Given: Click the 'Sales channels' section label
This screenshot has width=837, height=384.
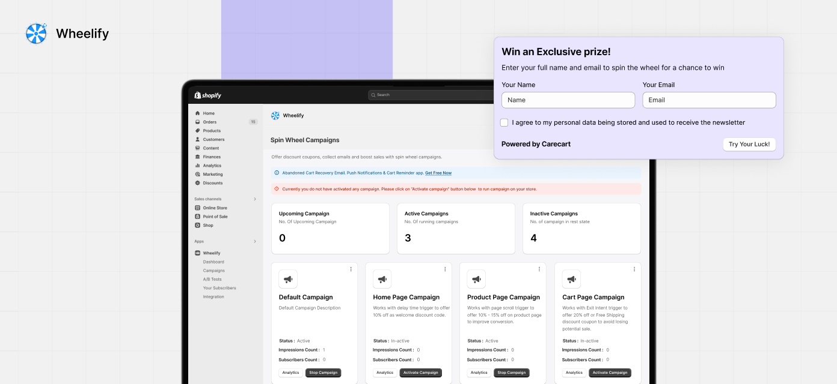Looking at the screenshot, I should coord(208,199).
